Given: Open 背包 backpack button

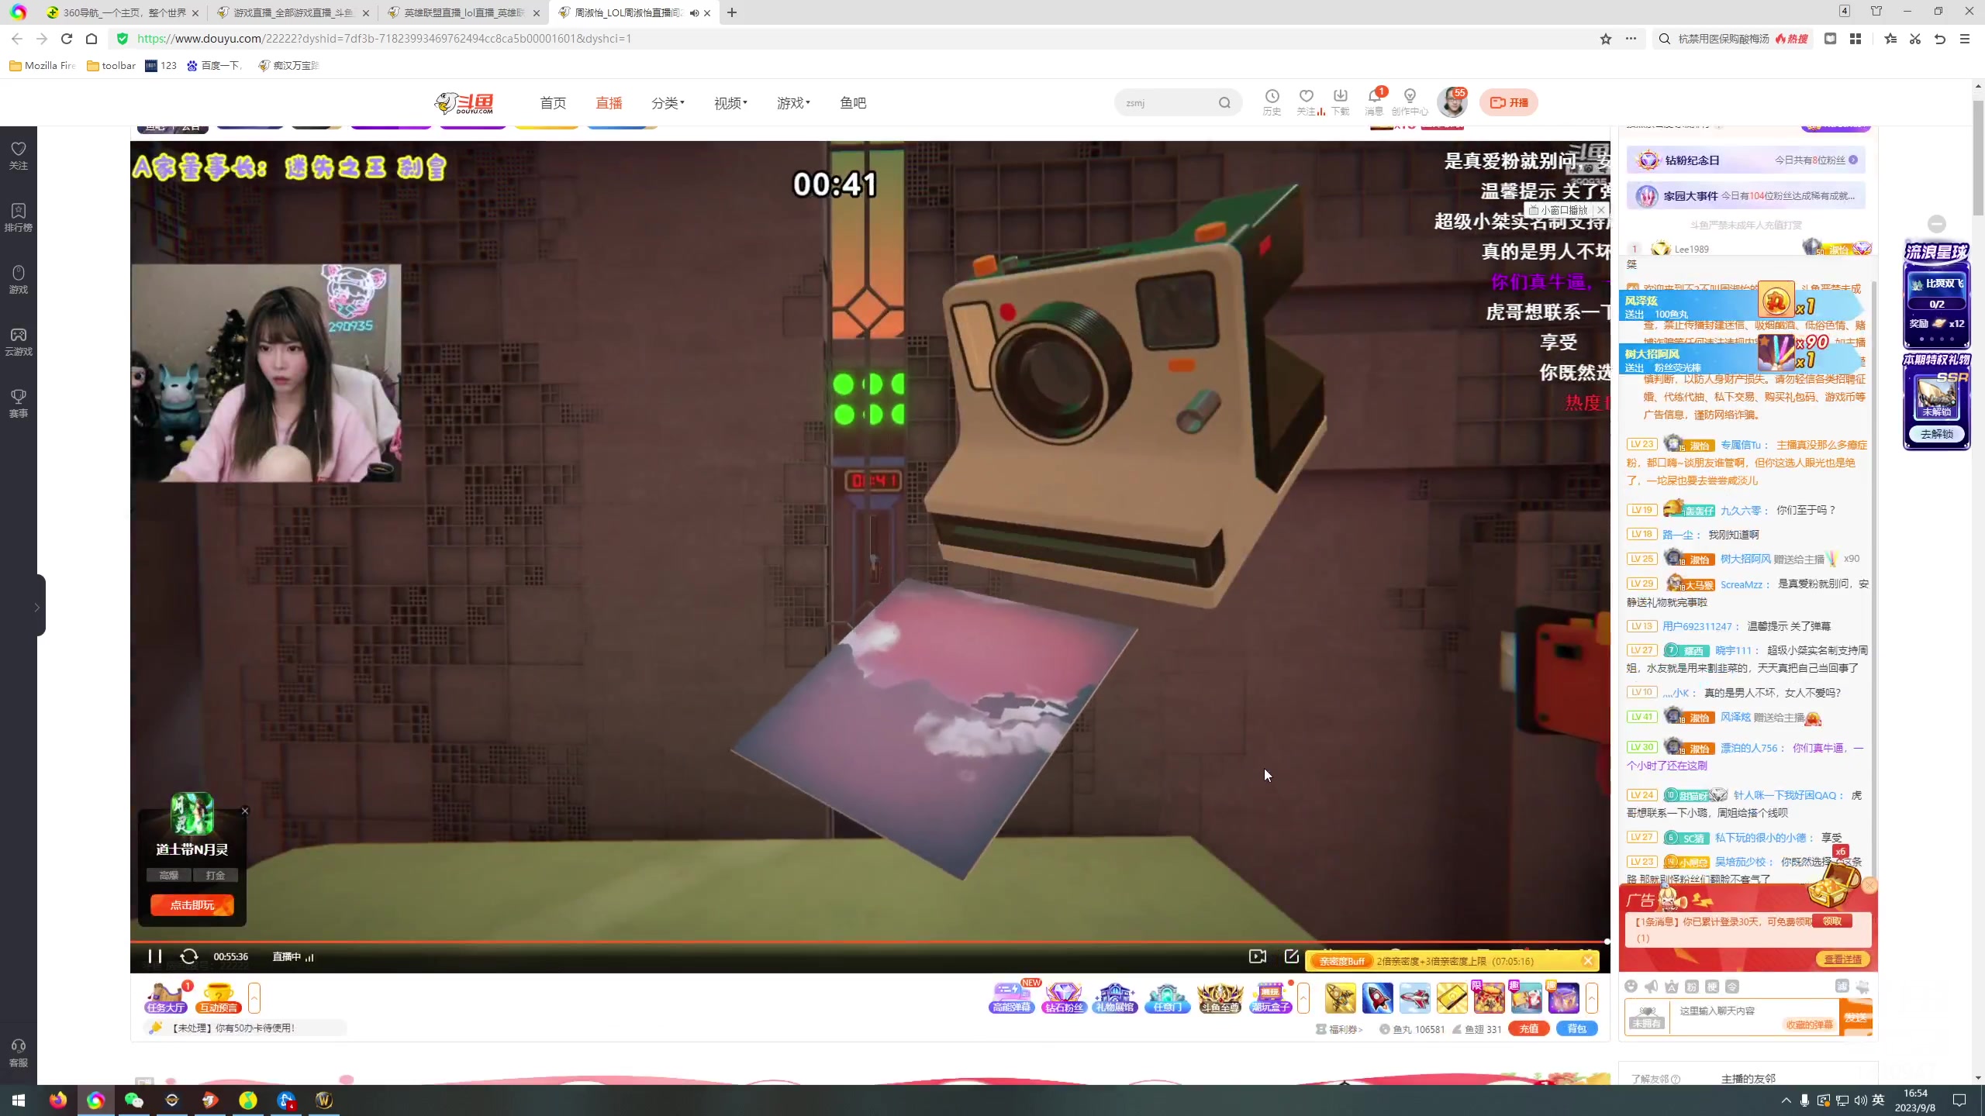Looking at the screenshot, I should (1576, 1028).
